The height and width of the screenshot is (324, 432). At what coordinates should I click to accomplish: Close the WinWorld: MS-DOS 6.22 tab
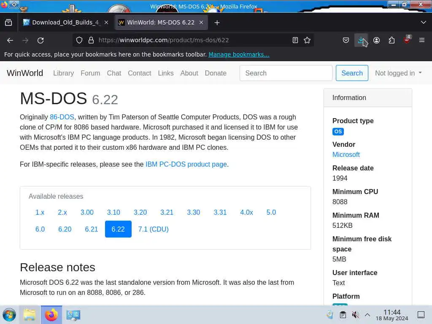pyautogui.click(x=201, y=23)
